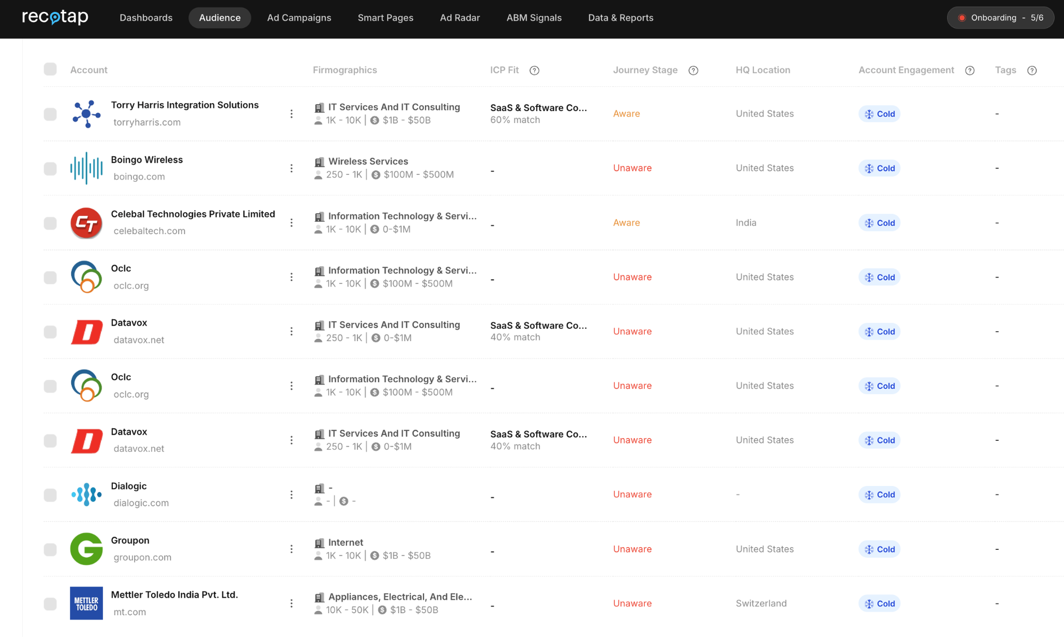Open row options for Groupon
The image size is (1064, 637).
click(x=292, y=549)
